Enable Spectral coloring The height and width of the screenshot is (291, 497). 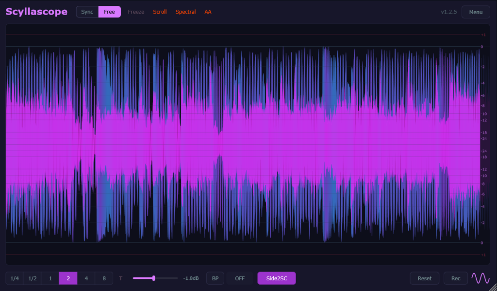tap(185, 12)
